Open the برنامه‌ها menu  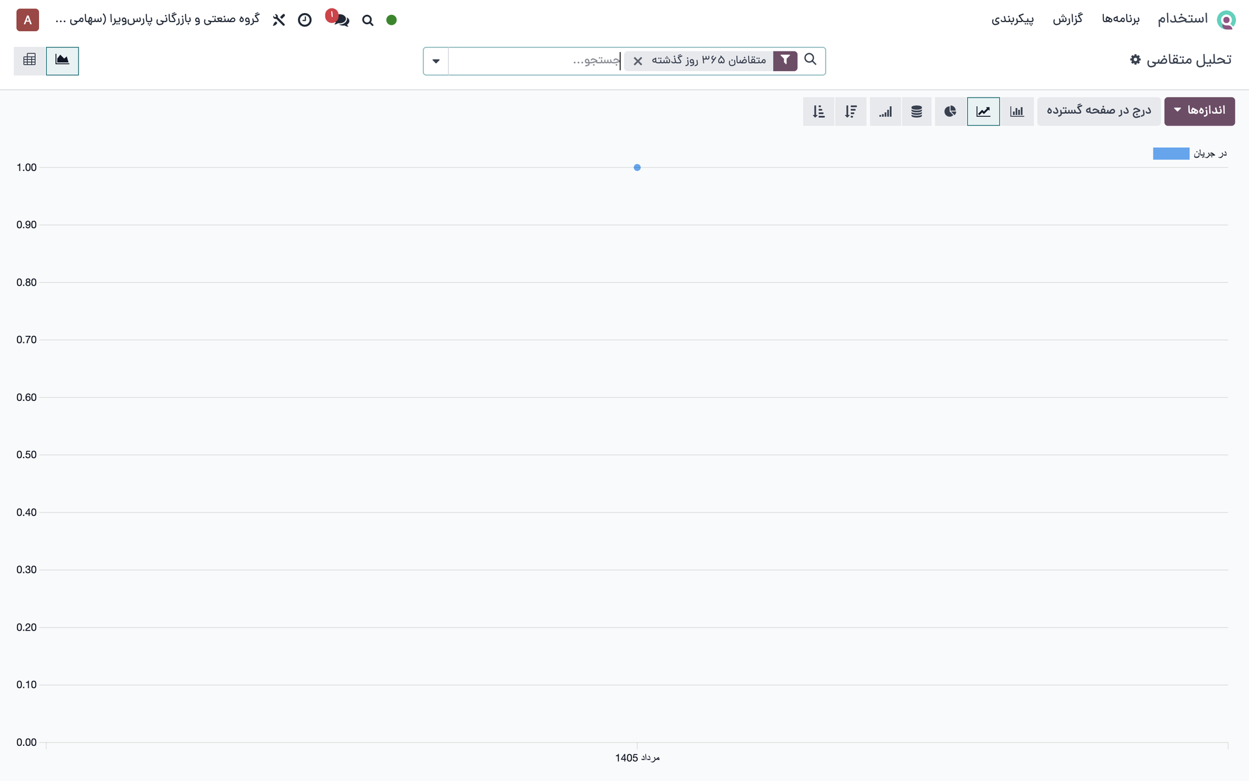(x=1120, y=19)
